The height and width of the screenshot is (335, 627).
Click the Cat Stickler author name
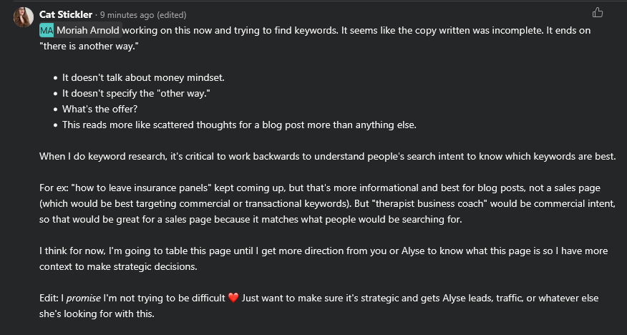pos(66,15)
